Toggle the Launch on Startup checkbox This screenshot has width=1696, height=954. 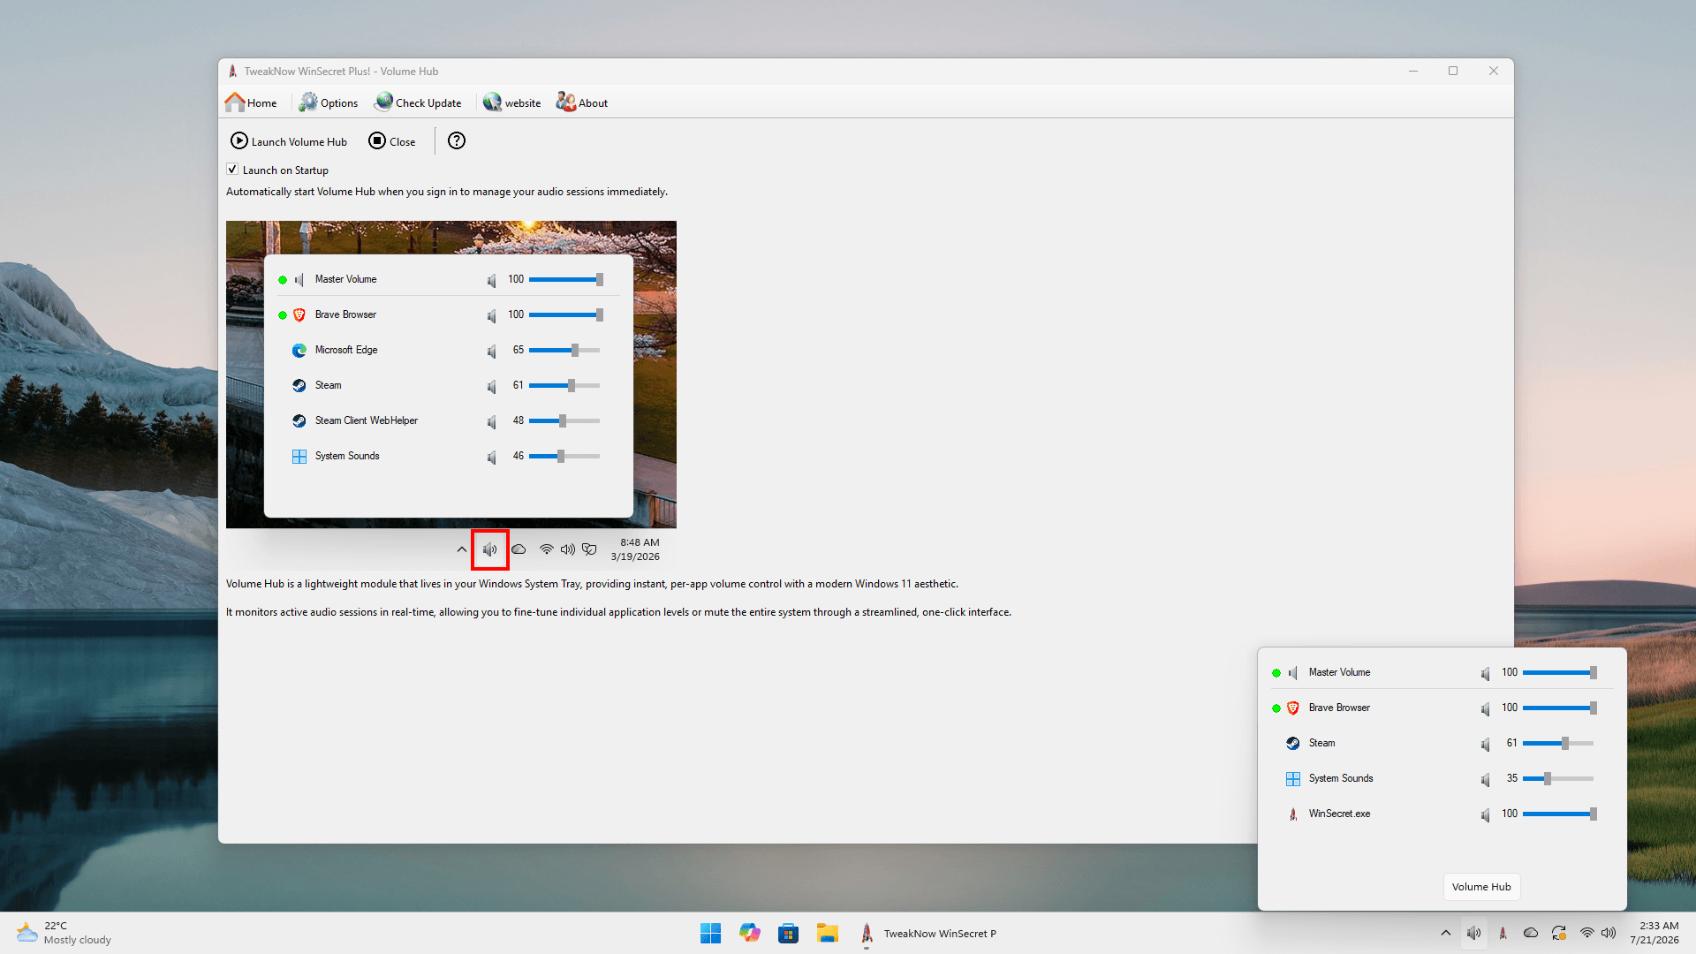click(232, 170)
